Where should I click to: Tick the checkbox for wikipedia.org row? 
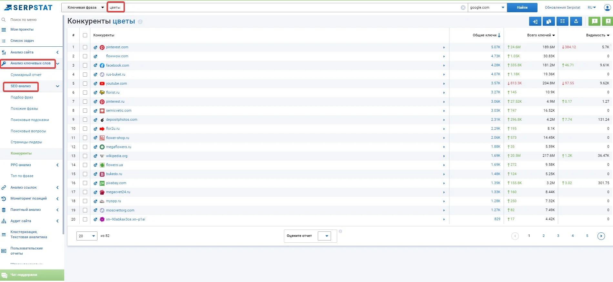coord(85,156)
